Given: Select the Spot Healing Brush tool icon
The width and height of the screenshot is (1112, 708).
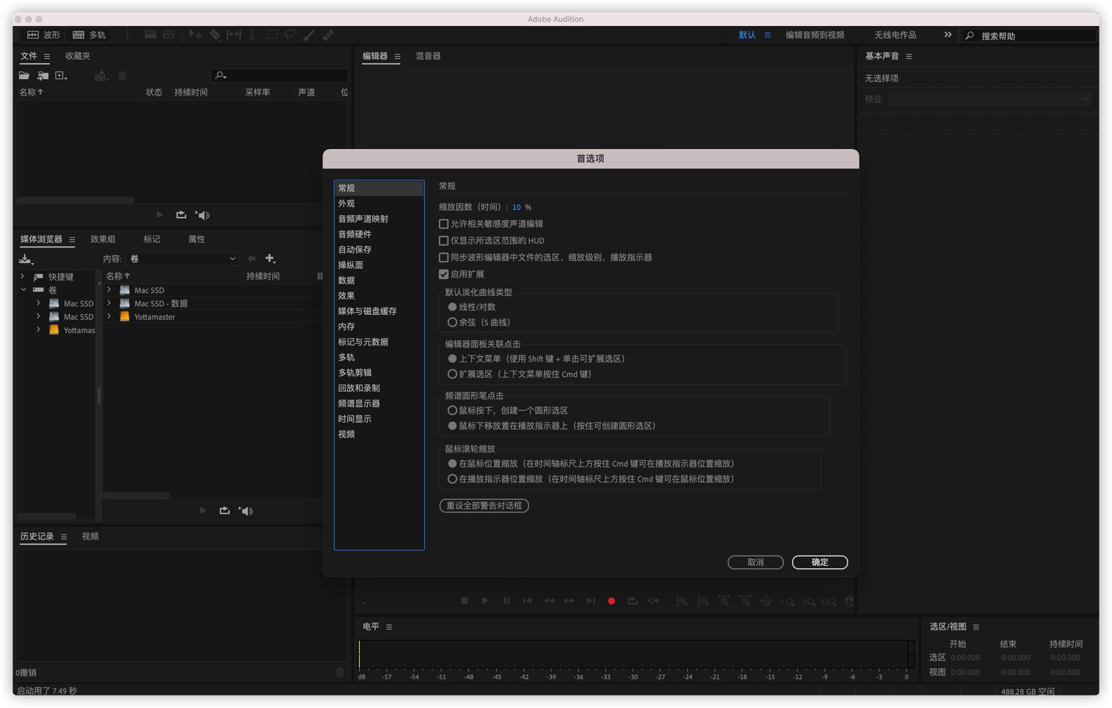Looking at the screenshot, I should (328, 34).
